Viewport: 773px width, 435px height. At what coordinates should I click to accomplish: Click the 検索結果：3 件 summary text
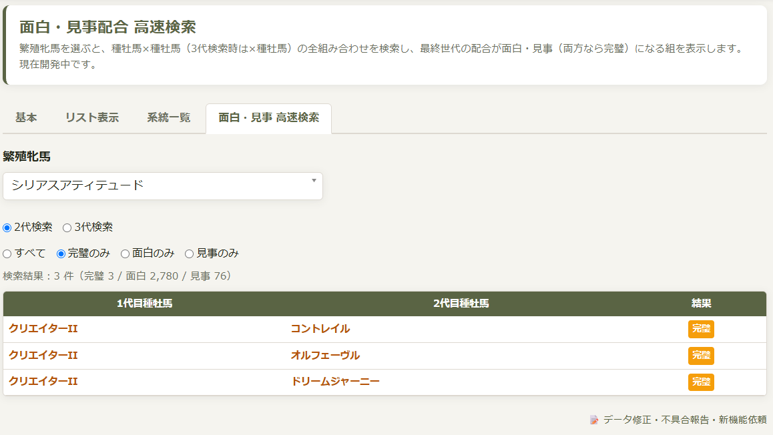point(117,276)
